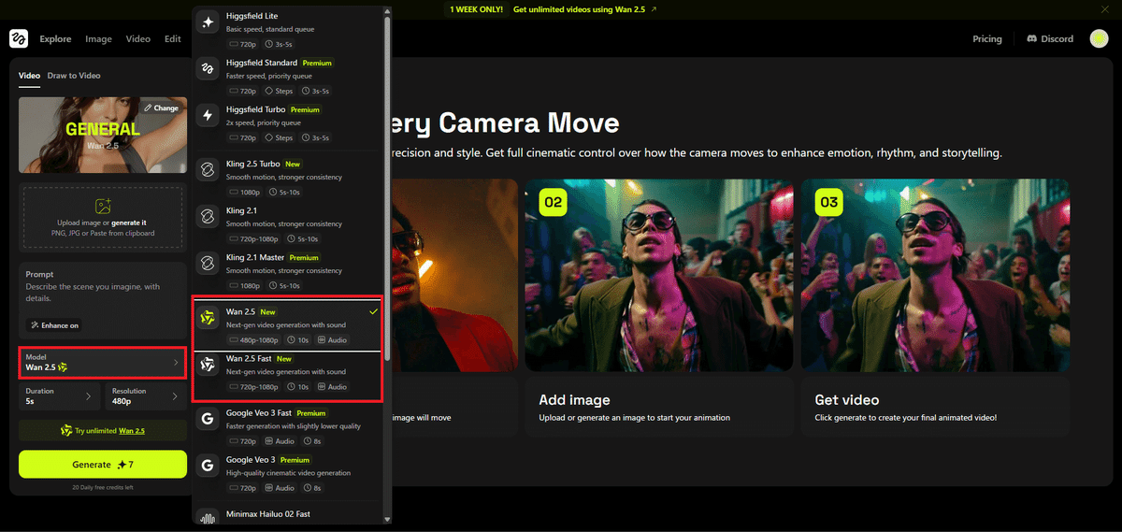
Task: Click the Kling 2.5 Turbo model icon
Action: (x=208, y=171)
